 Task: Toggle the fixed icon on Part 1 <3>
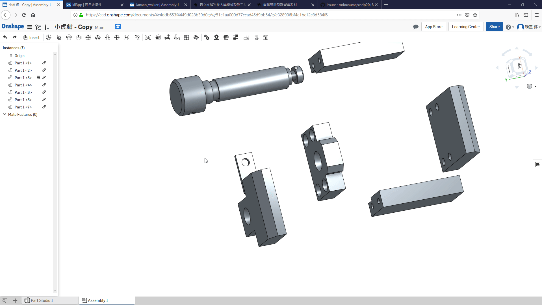point(38,77)
